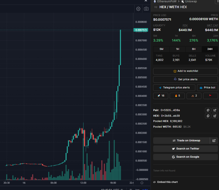Screen dimensions: 219x190
Task: Click price USD value $0.0007571
Action: (162, 20)
